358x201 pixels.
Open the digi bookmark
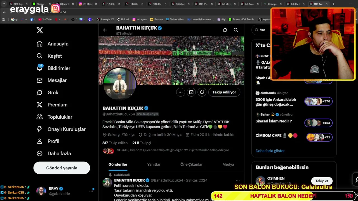click(221, 19)
